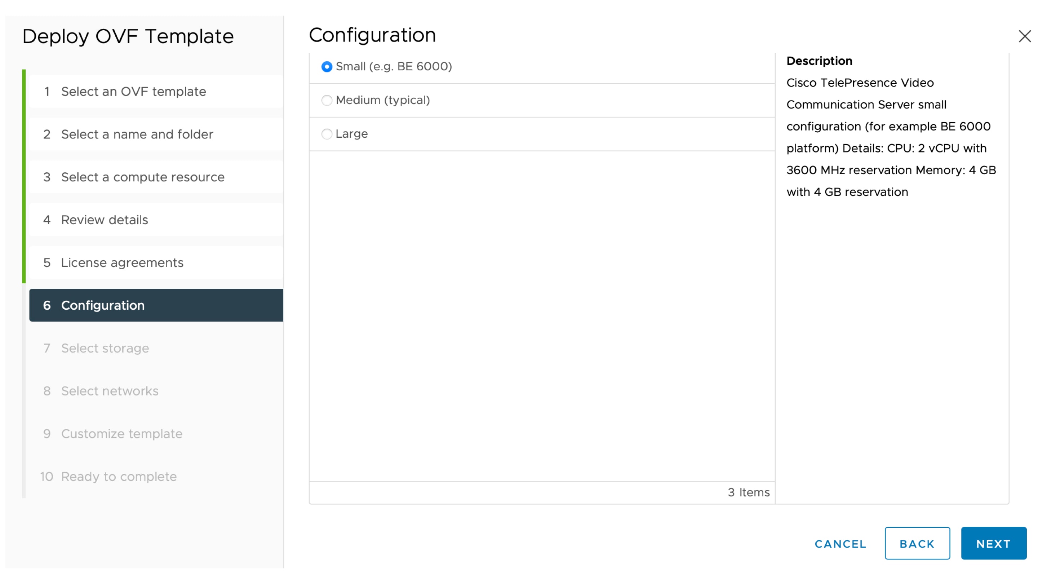Open step 5 License agreements
The height and width of the screenshot is (584, 1038).
click(122, 262)
